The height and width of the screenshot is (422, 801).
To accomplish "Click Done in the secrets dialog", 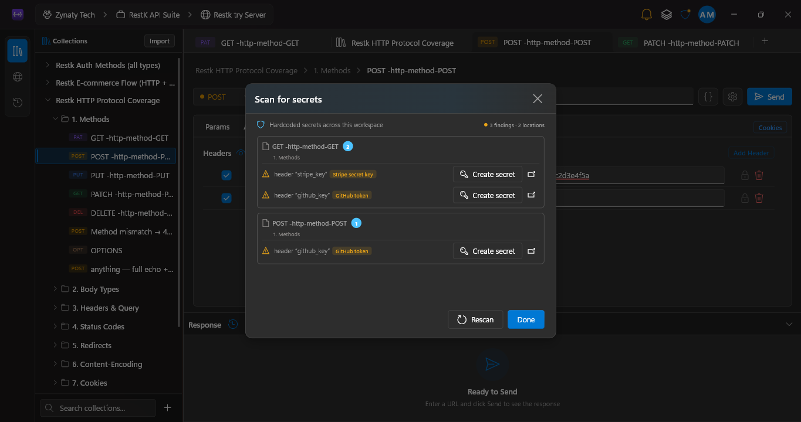I will 526,319.
